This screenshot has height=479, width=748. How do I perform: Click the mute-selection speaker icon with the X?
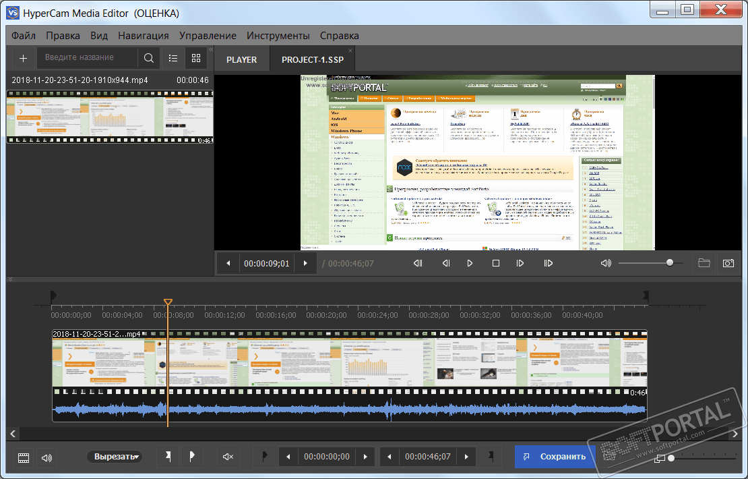228,457
